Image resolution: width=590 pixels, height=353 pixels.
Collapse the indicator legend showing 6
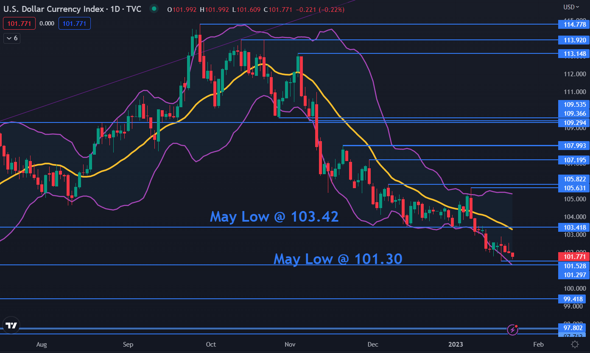12,38
